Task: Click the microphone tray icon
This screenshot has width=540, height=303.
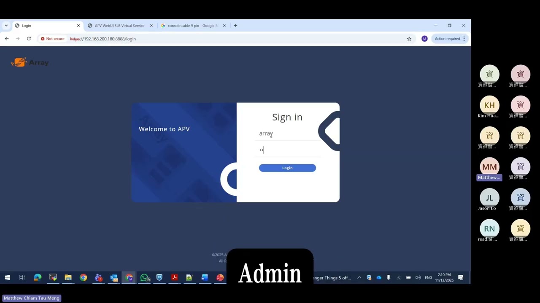Action: [x=389, y=278]
